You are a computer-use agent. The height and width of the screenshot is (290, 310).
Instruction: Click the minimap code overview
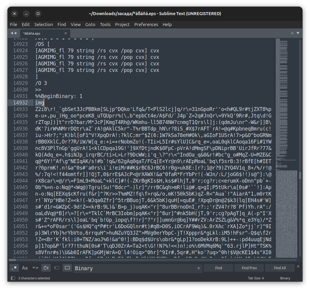(x=286, y=148)
